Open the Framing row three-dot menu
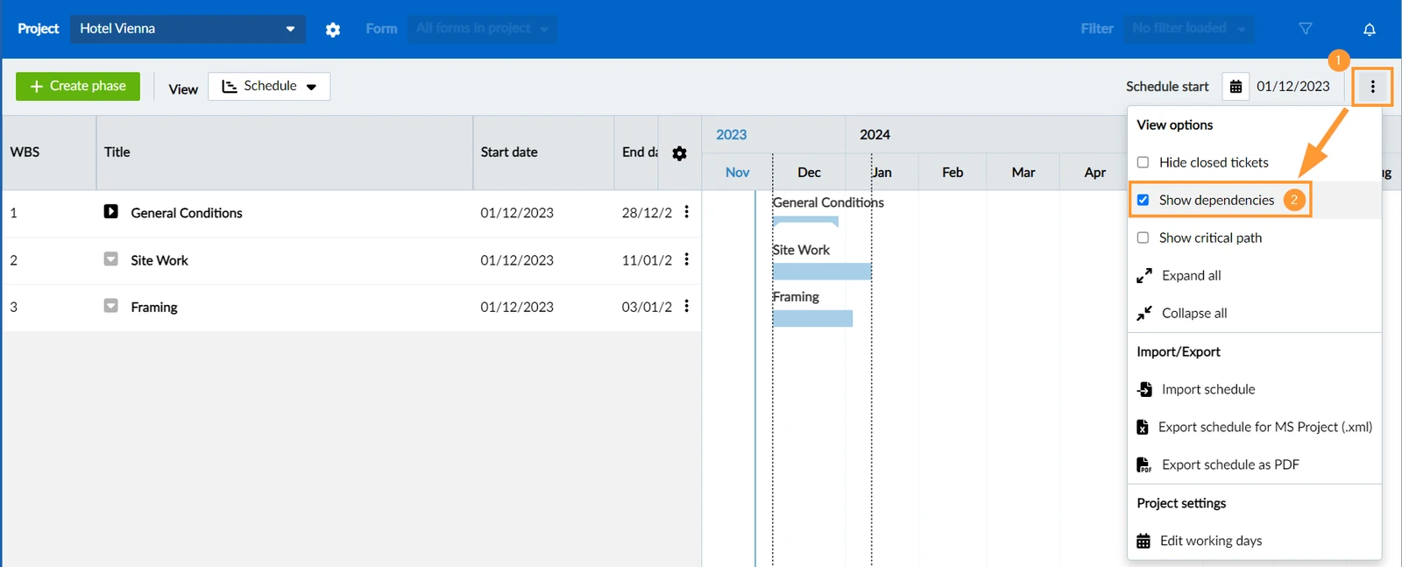1402x567 pixels. click(x=686, y=307)
